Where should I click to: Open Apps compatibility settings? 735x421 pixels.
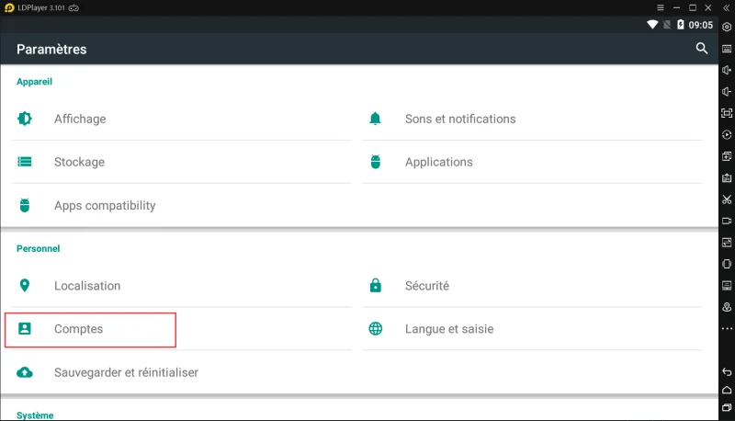point(181,206)
